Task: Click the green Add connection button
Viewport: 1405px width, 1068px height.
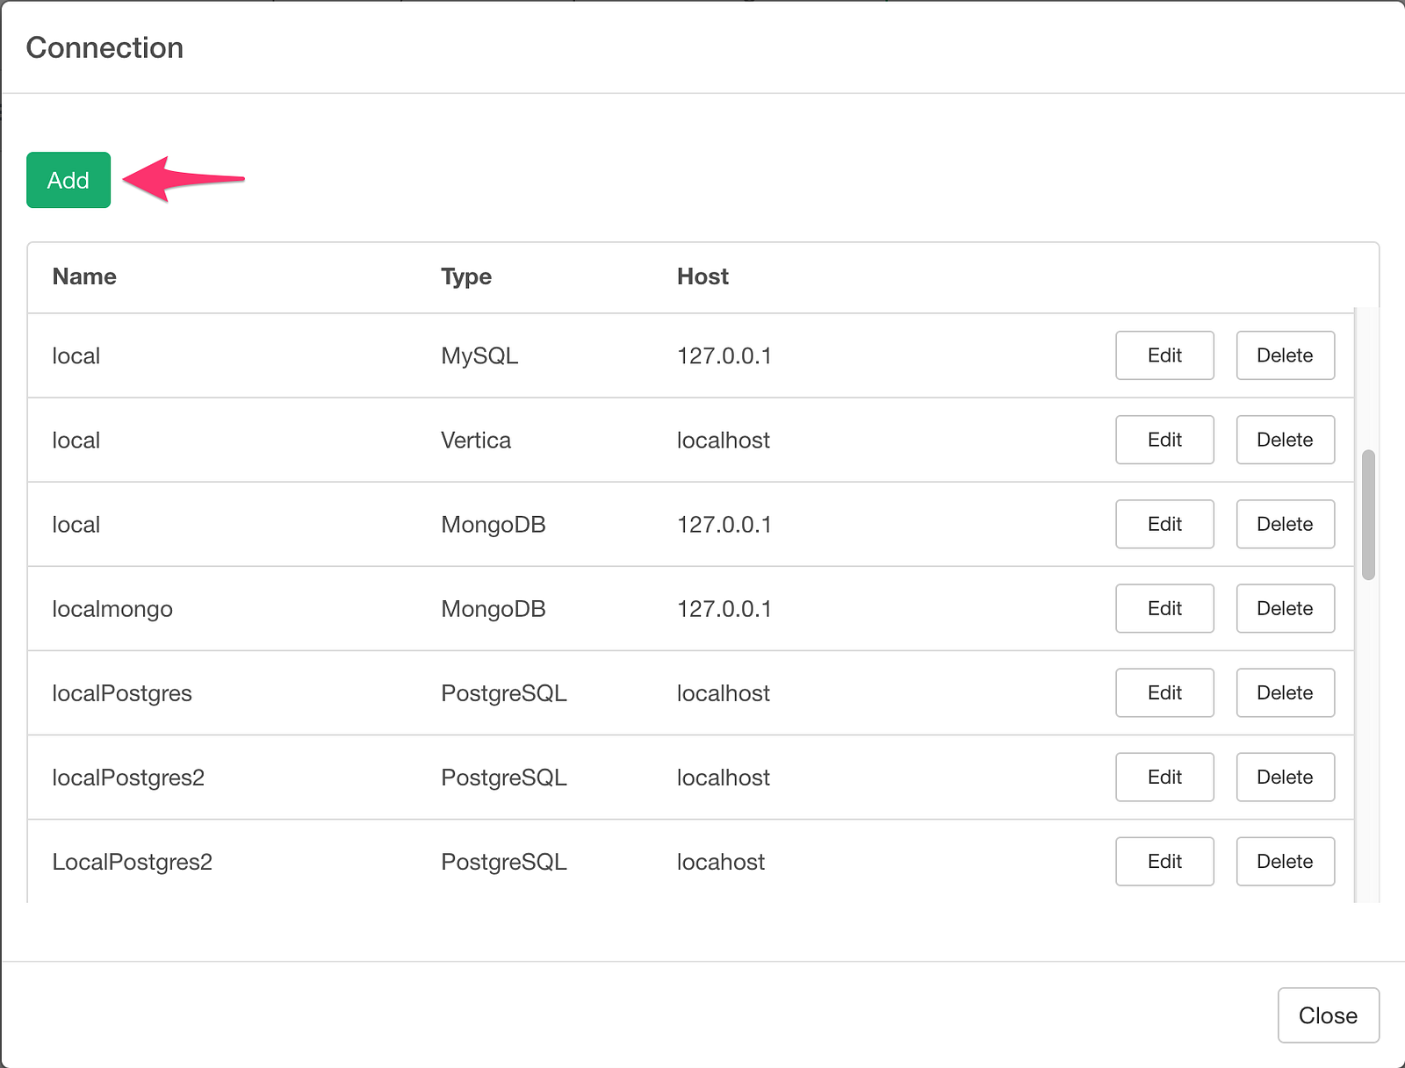Action: tap(68, 180)
